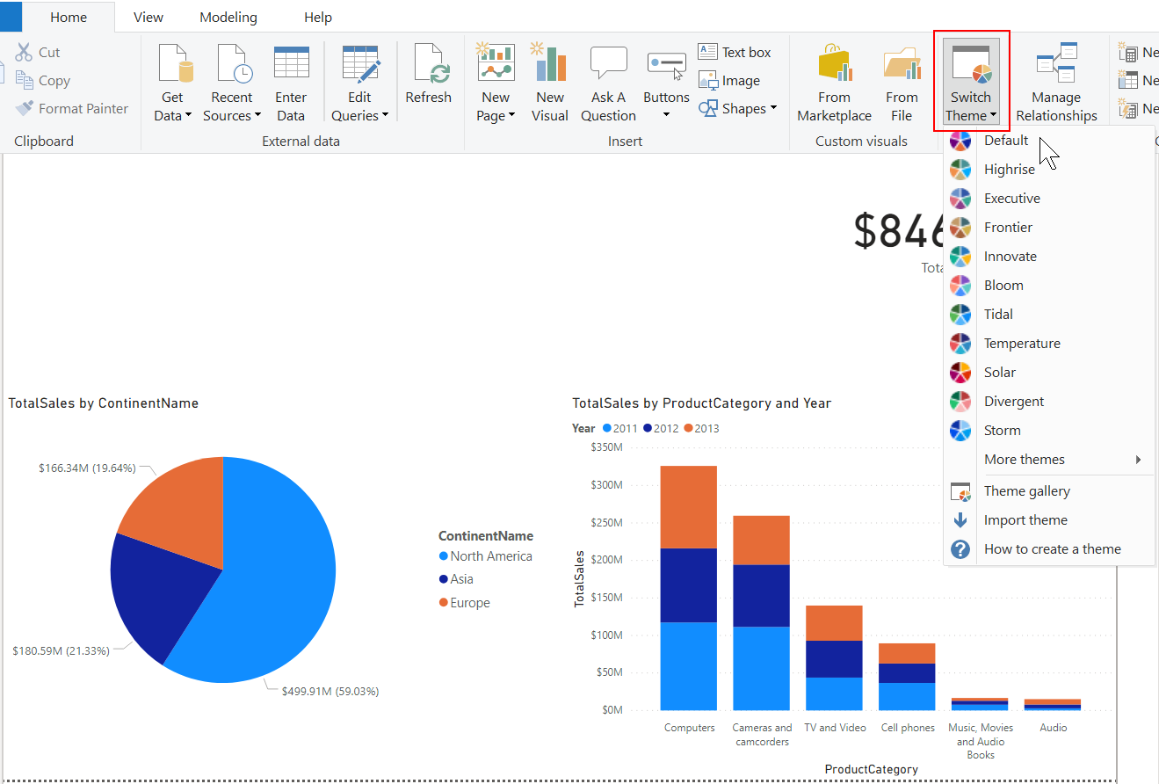Click From File custom visuals icon
The width and height of the screenshot is (1159, 784).
pos(902,63)
